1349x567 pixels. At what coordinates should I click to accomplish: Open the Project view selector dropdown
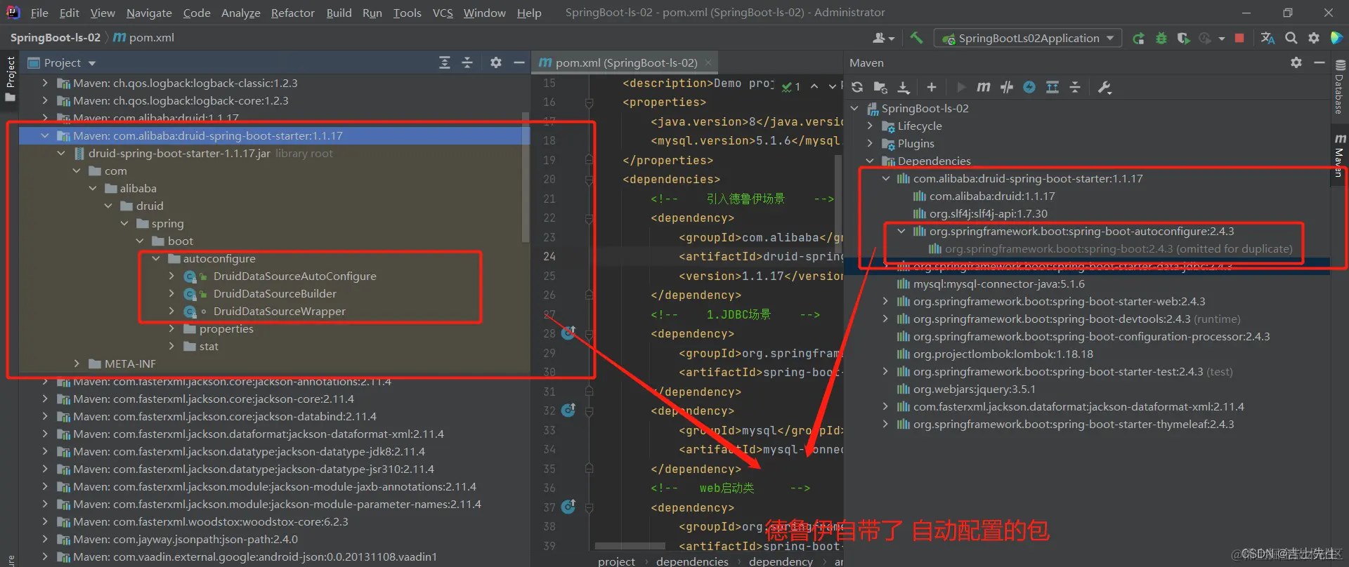(x=62, y=62)
